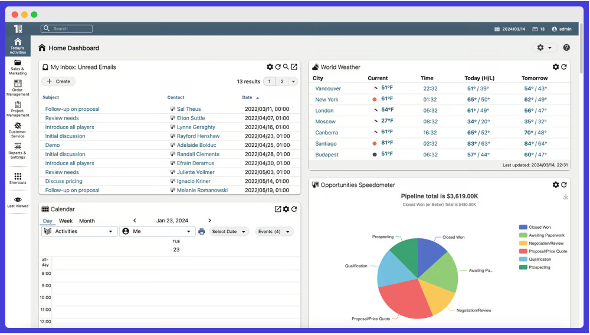Expand inbox page selector dropdown

(x=293, y=81)
